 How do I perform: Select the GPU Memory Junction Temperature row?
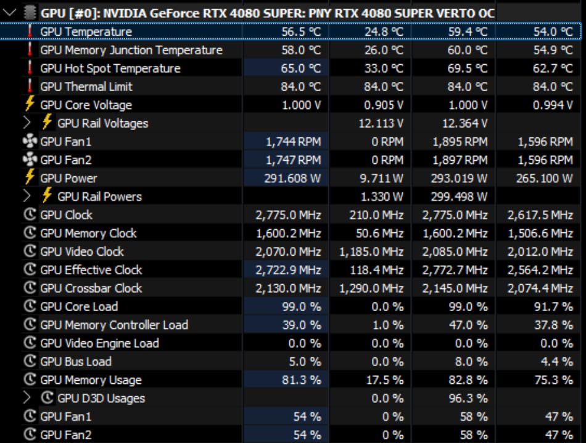click(131, 50)
